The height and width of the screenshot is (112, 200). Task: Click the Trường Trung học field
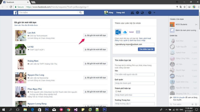pos(135,104)
